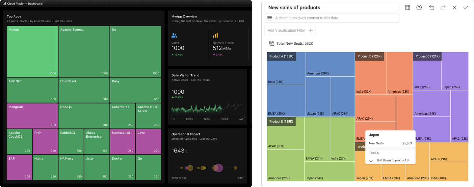Screen dimensions: 474x187
Task: Select the RabbitMQ tile
Action: point(71,142)
